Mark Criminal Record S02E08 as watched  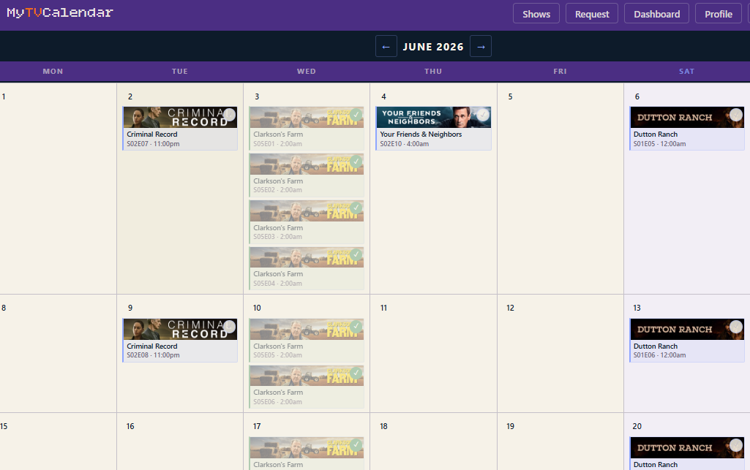tap(230, 327)
